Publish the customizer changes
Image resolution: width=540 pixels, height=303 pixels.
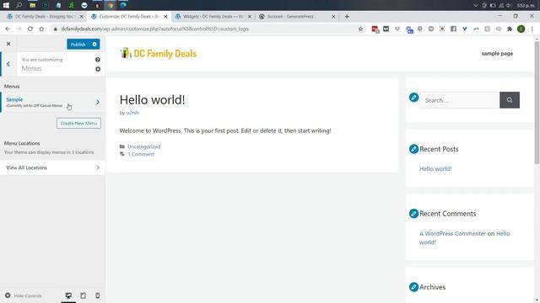pos(78,45)
